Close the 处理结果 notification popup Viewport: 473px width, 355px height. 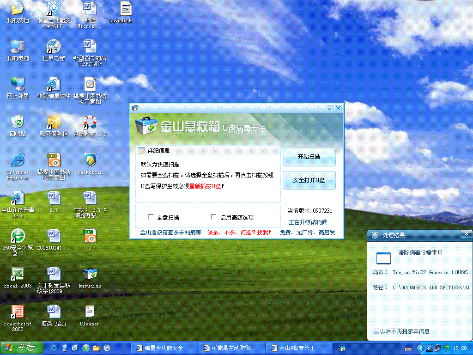[x=467, y=234]
